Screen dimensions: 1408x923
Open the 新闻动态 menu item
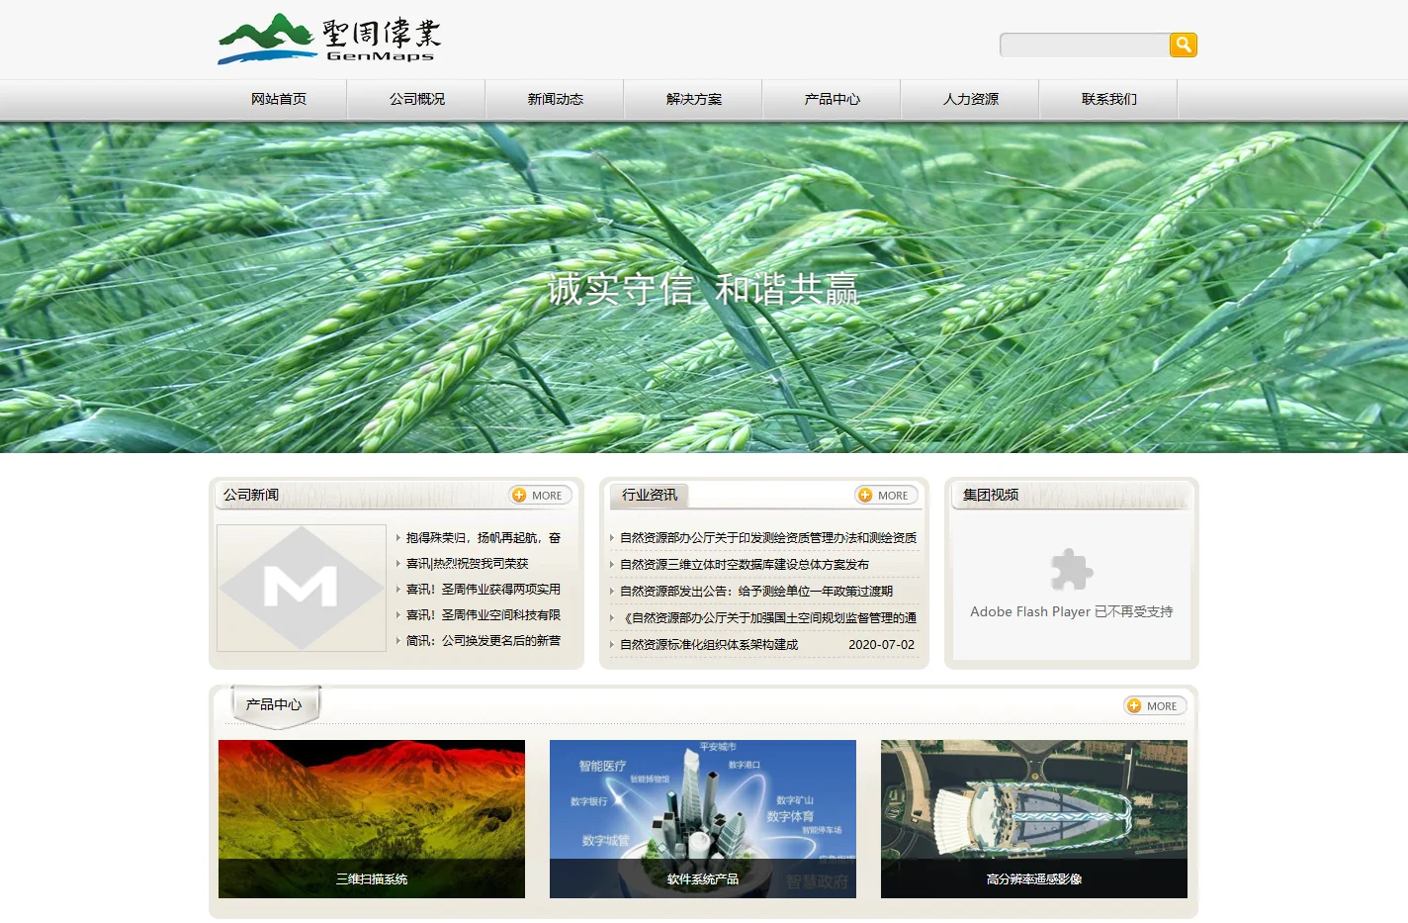[x=556, y=99]
